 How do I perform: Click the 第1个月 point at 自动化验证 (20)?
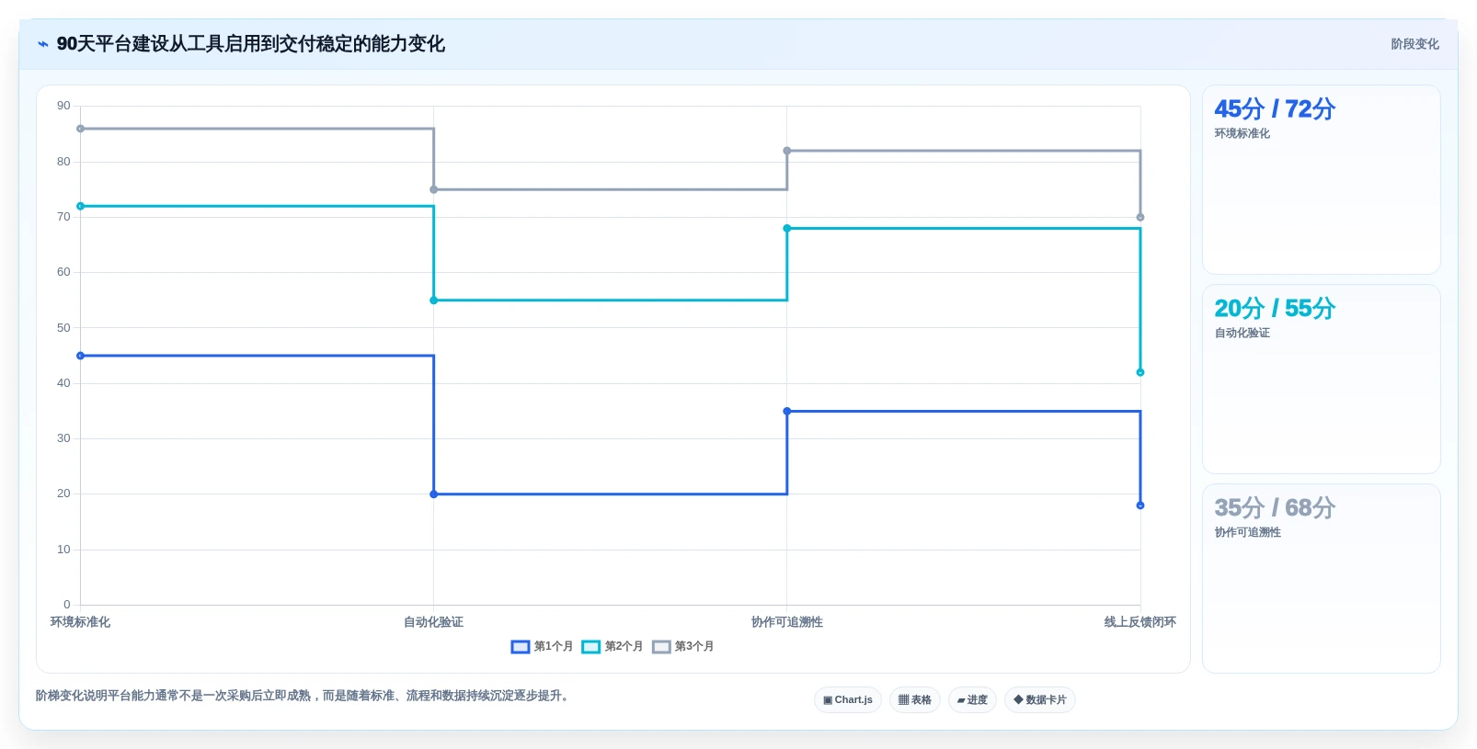(434, 494)
